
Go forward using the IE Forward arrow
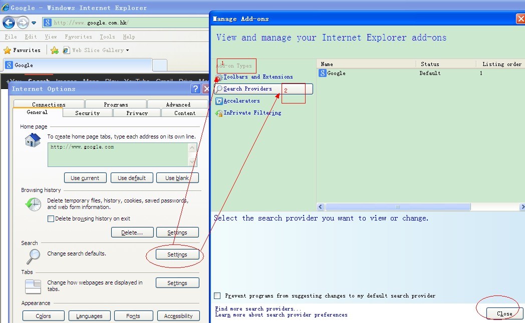coord(23,22)
